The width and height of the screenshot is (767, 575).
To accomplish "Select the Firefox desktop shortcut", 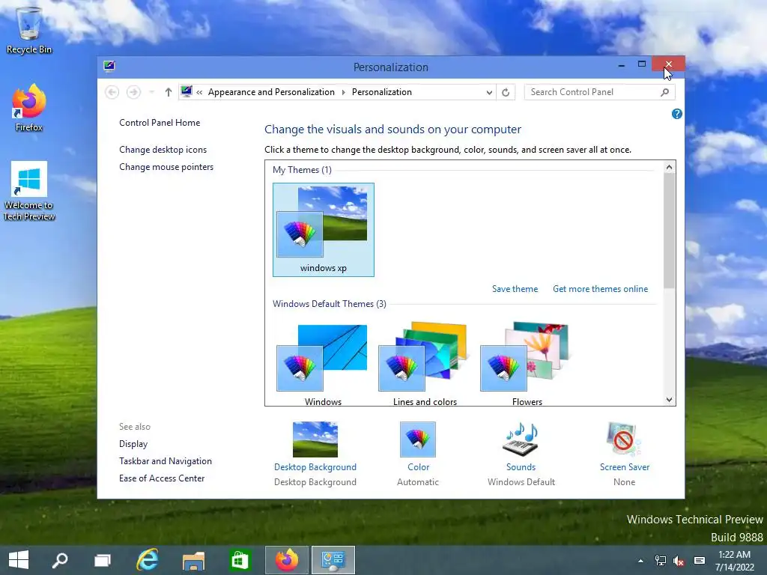I will [29, 108].
